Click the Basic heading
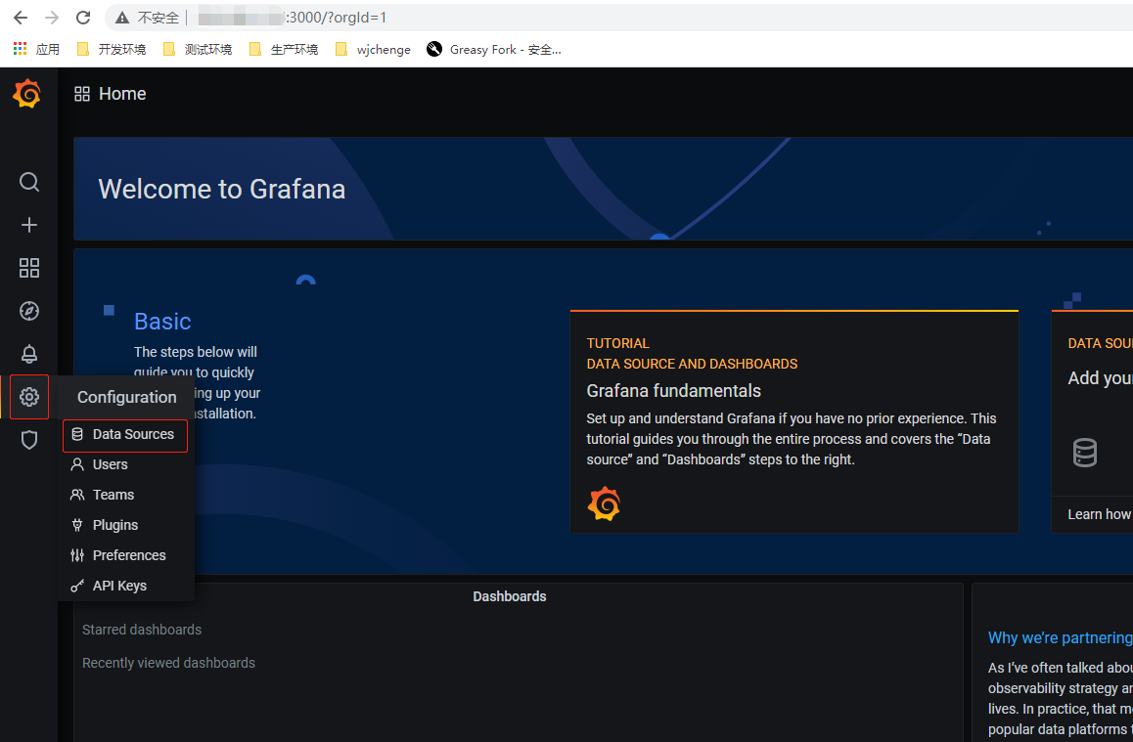Image resolution: width=1133 pixels, height=742 pixels. click(x=162, y=322)
